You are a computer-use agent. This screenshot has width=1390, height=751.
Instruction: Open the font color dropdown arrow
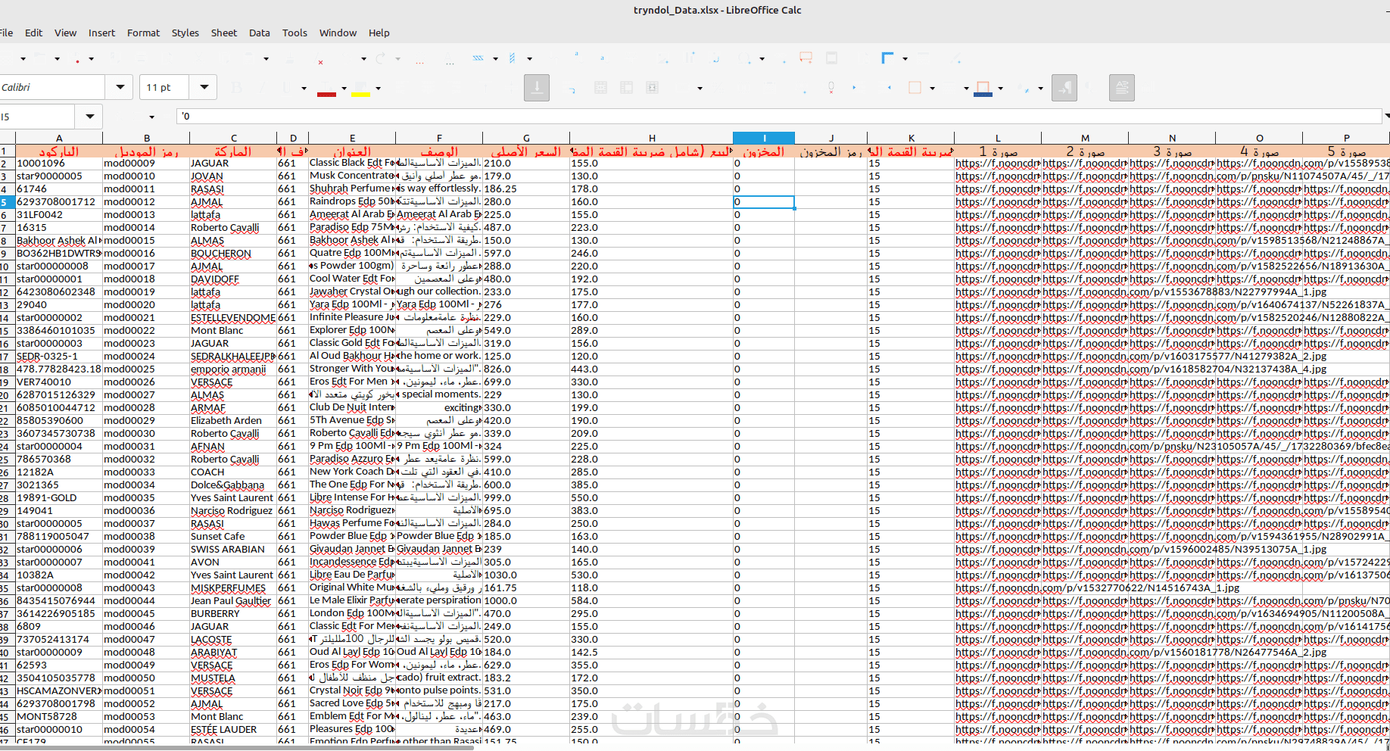344,88
